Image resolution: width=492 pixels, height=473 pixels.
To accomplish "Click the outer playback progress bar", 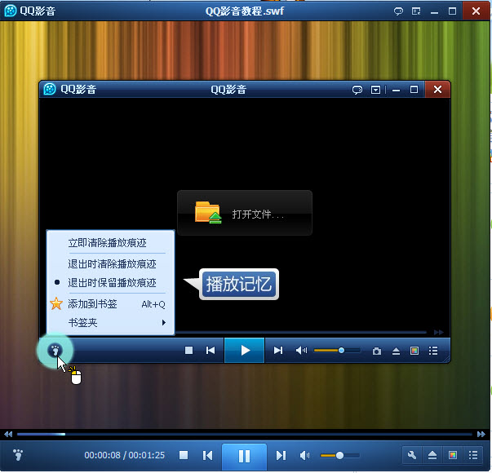I will (x=245, y=434).
